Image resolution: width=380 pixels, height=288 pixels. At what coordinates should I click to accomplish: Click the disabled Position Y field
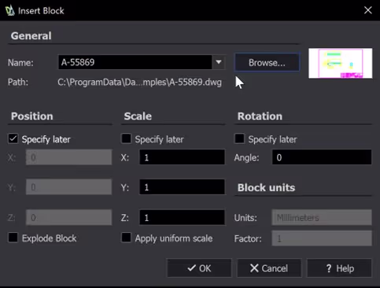click(68, 187)
